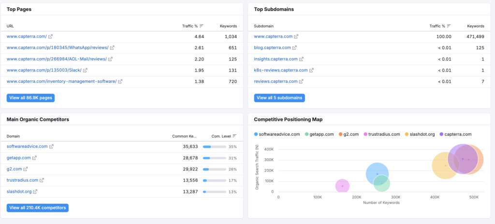Click View all 86.9K pages button
495x224 pixels.
[x=30, y=98]
